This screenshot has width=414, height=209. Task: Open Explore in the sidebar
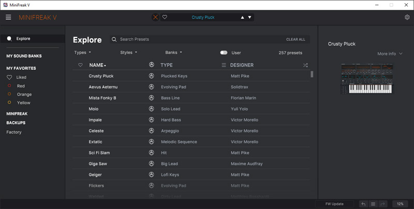point(23,39)
